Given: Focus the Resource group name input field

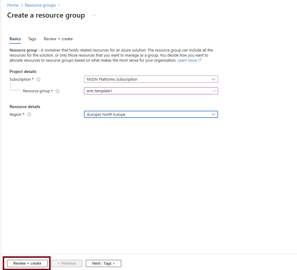Looking at the screenshot, I should coord(147,91).
